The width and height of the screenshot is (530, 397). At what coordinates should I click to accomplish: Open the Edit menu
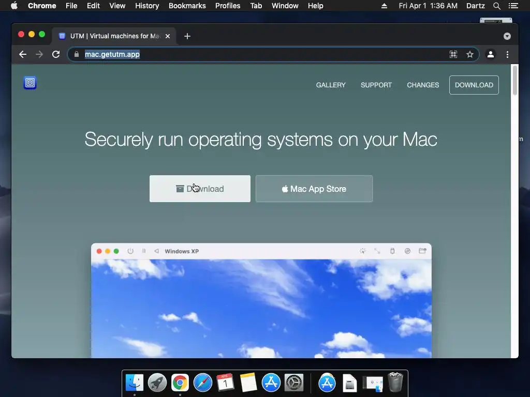point(93,6)
